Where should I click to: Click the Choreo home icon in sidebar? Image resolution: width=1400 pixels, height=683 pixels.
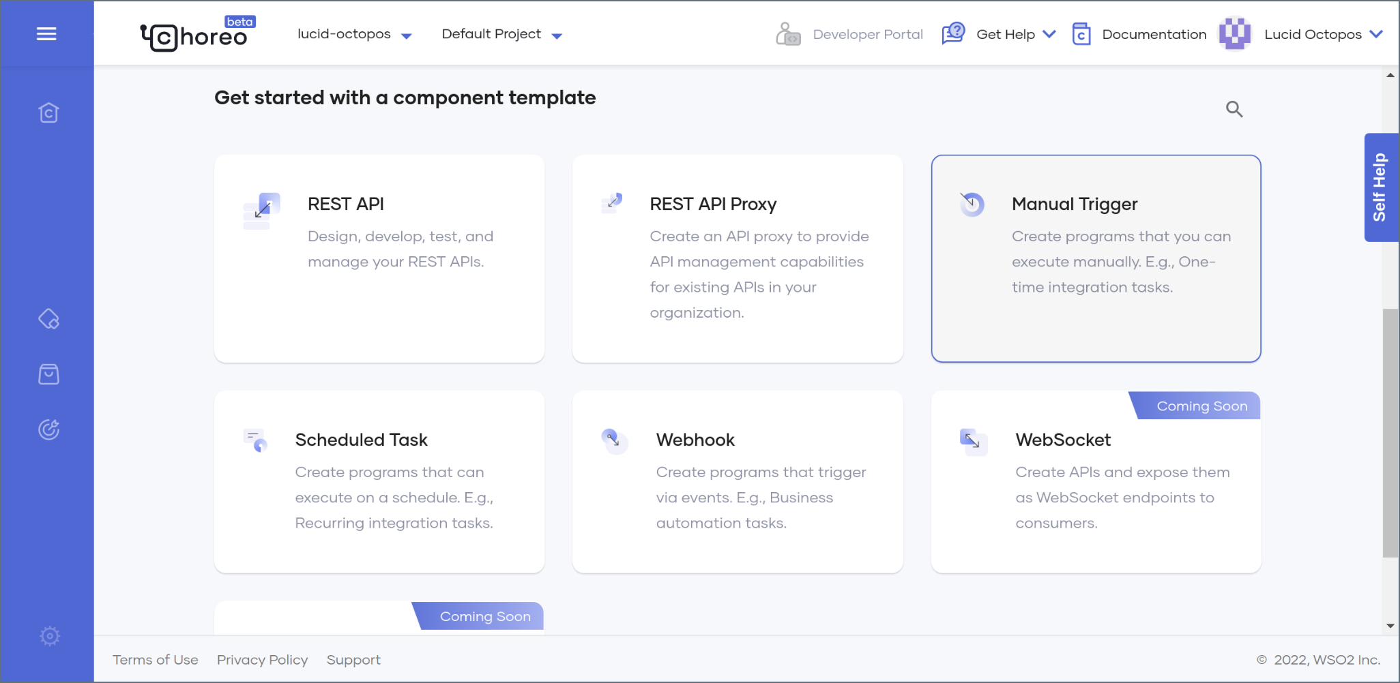point(48,112)
